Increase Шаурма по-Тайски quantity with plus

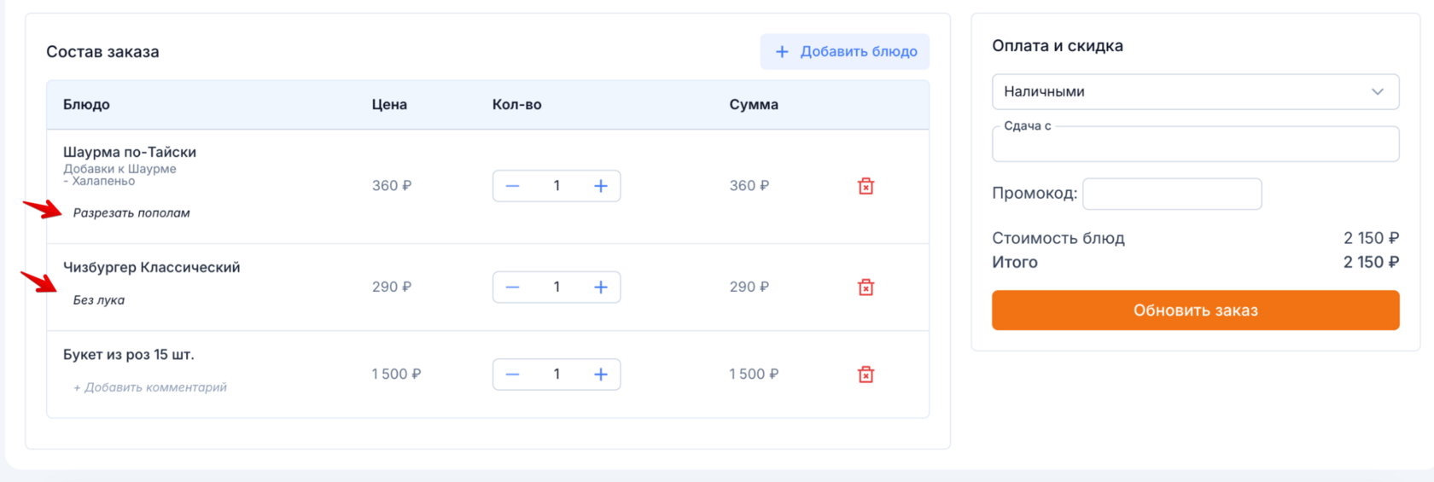coord(601,186)
